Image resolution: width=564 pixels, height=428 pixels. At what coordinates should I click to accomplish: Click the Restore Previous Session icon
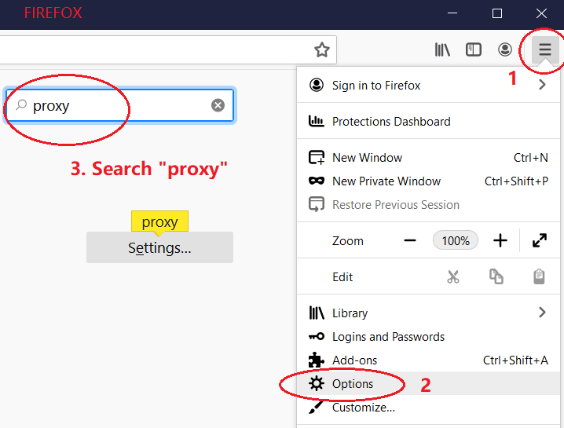coord(317,205)
